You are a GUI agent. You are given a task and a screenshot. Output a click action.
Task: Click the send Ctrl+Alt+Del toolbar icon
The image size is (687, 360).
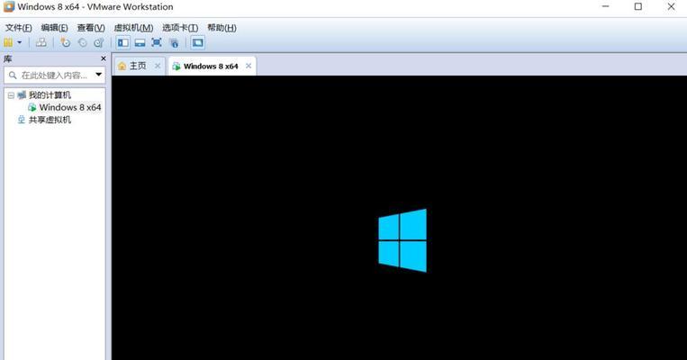pos(41,42)
